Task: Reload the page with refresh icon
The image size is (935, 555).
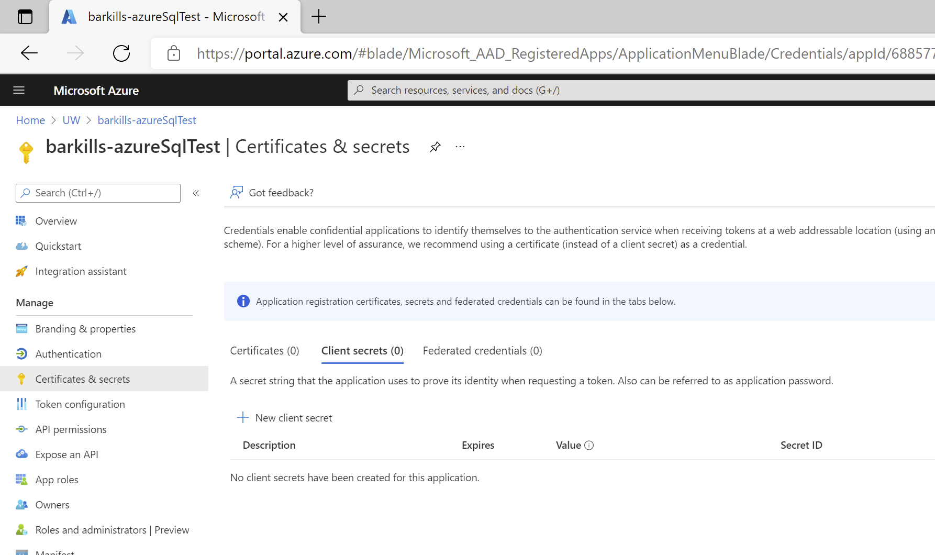Action: point(121,53)
